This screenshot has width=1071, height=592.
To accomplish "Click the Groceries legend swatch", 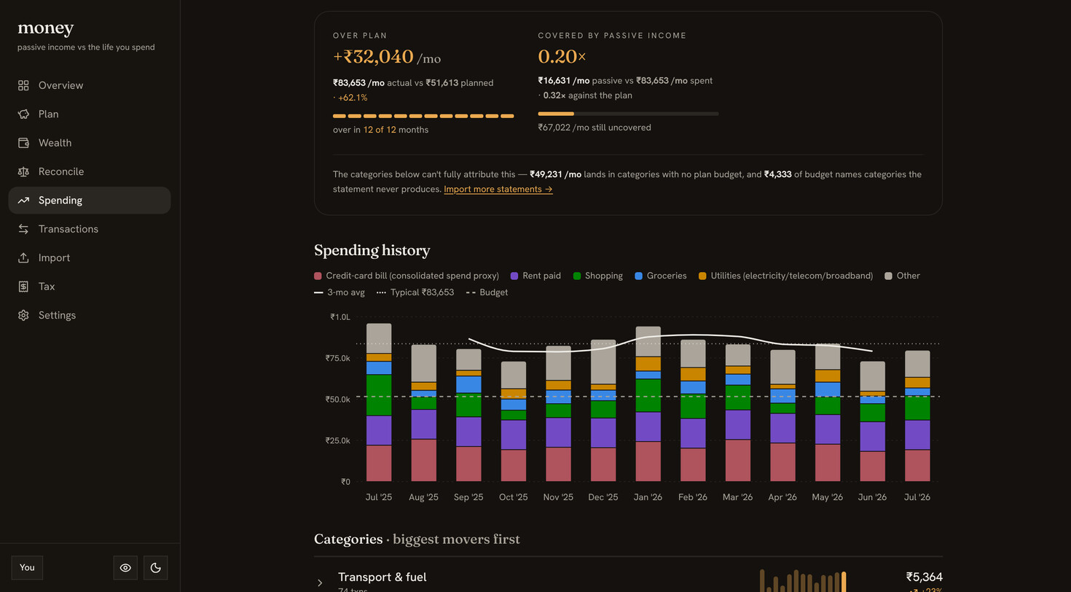I will (x=639, y=276).
